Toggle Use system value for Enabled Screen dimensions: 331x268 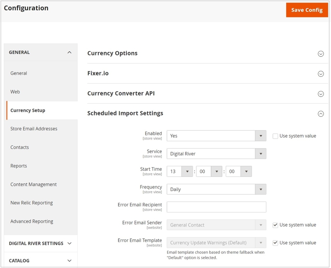[275, 136]
